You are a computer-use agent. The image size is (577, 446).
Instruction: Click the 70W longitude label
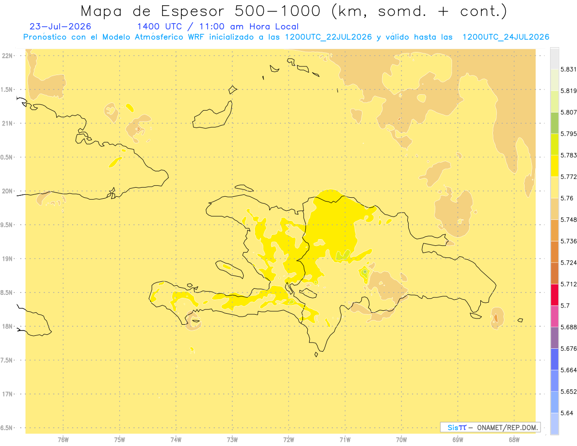pyautogui.click(x=401, y=439)
